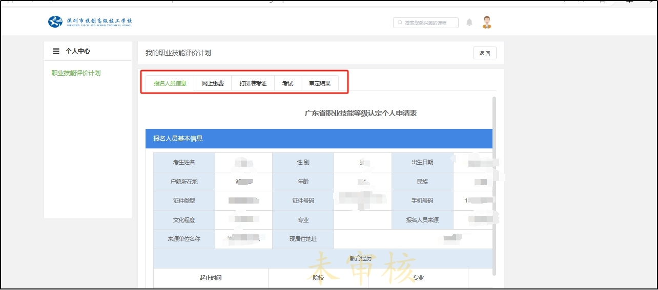
Task: Go to the 考试 tab
Action: tap(287, 83)
